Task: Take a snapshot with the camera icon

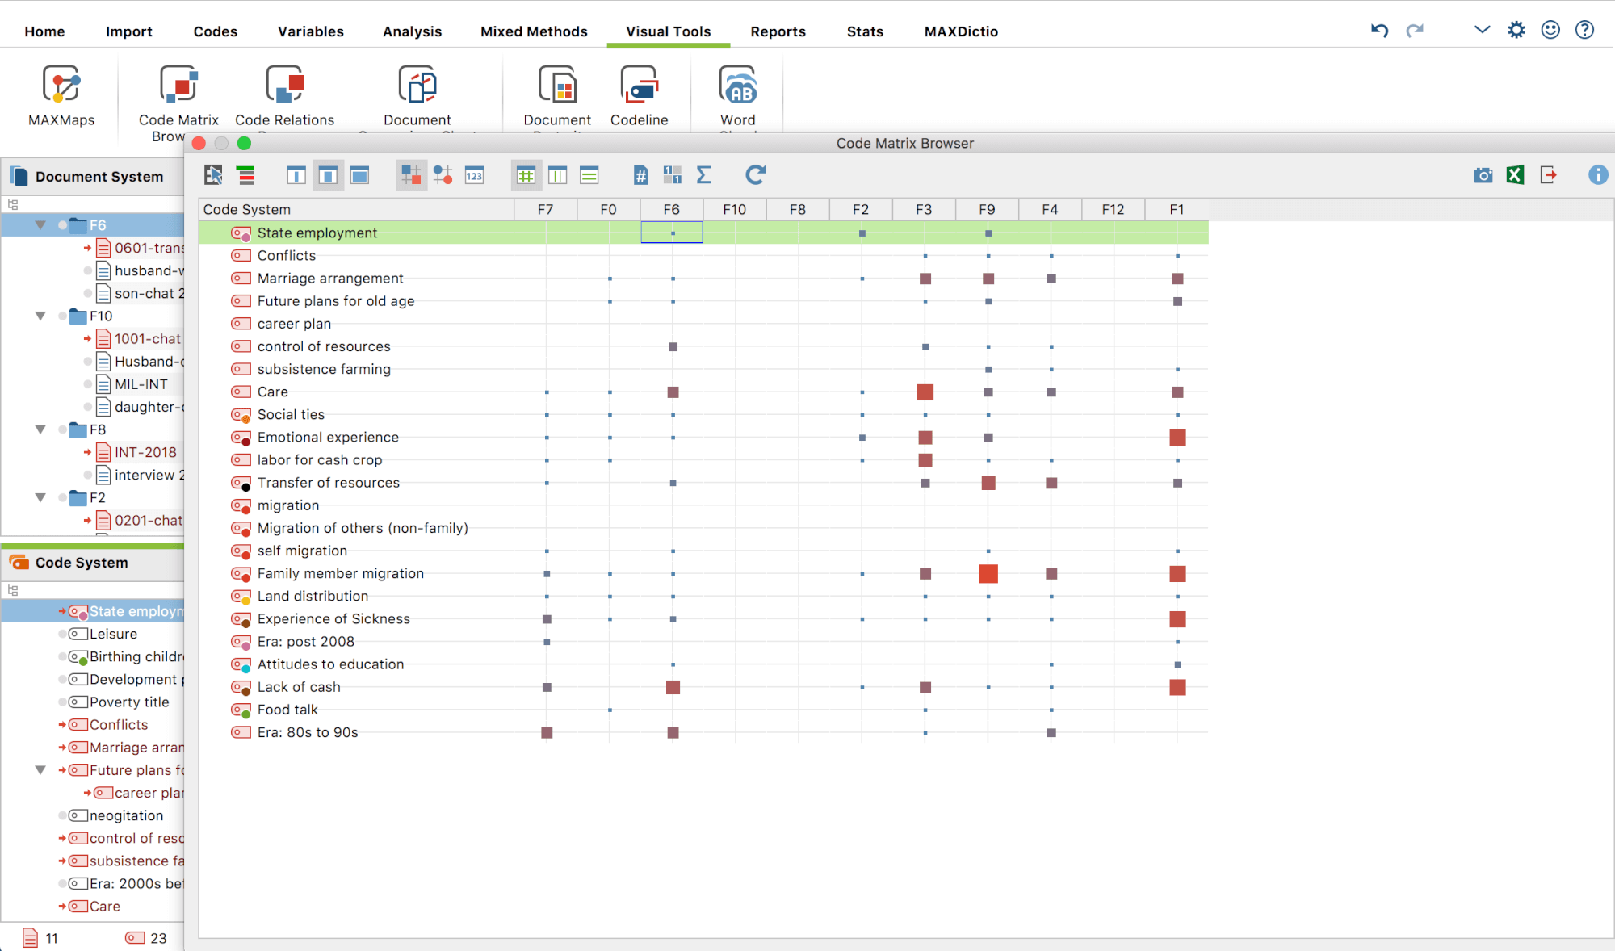Action: 1483,175
